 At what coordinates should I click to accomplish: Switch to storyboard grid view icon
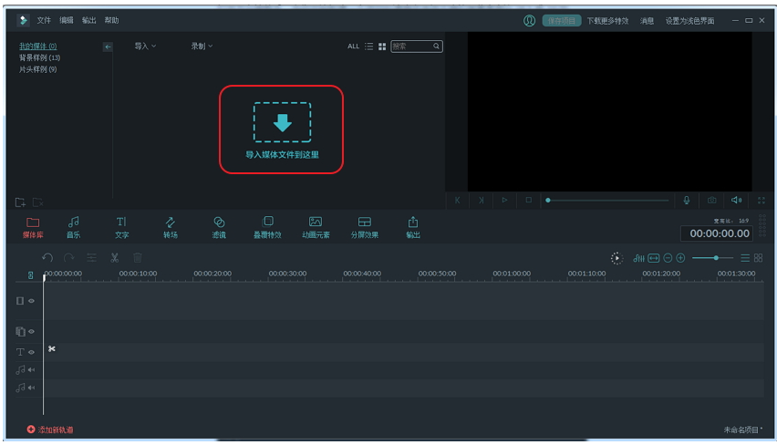[758, 258]
